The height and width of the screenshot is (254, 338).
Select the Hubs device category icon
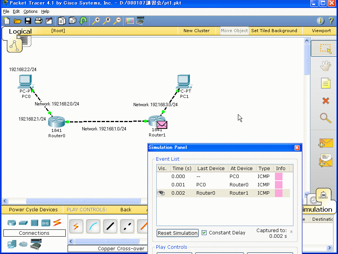coord(34,223)
